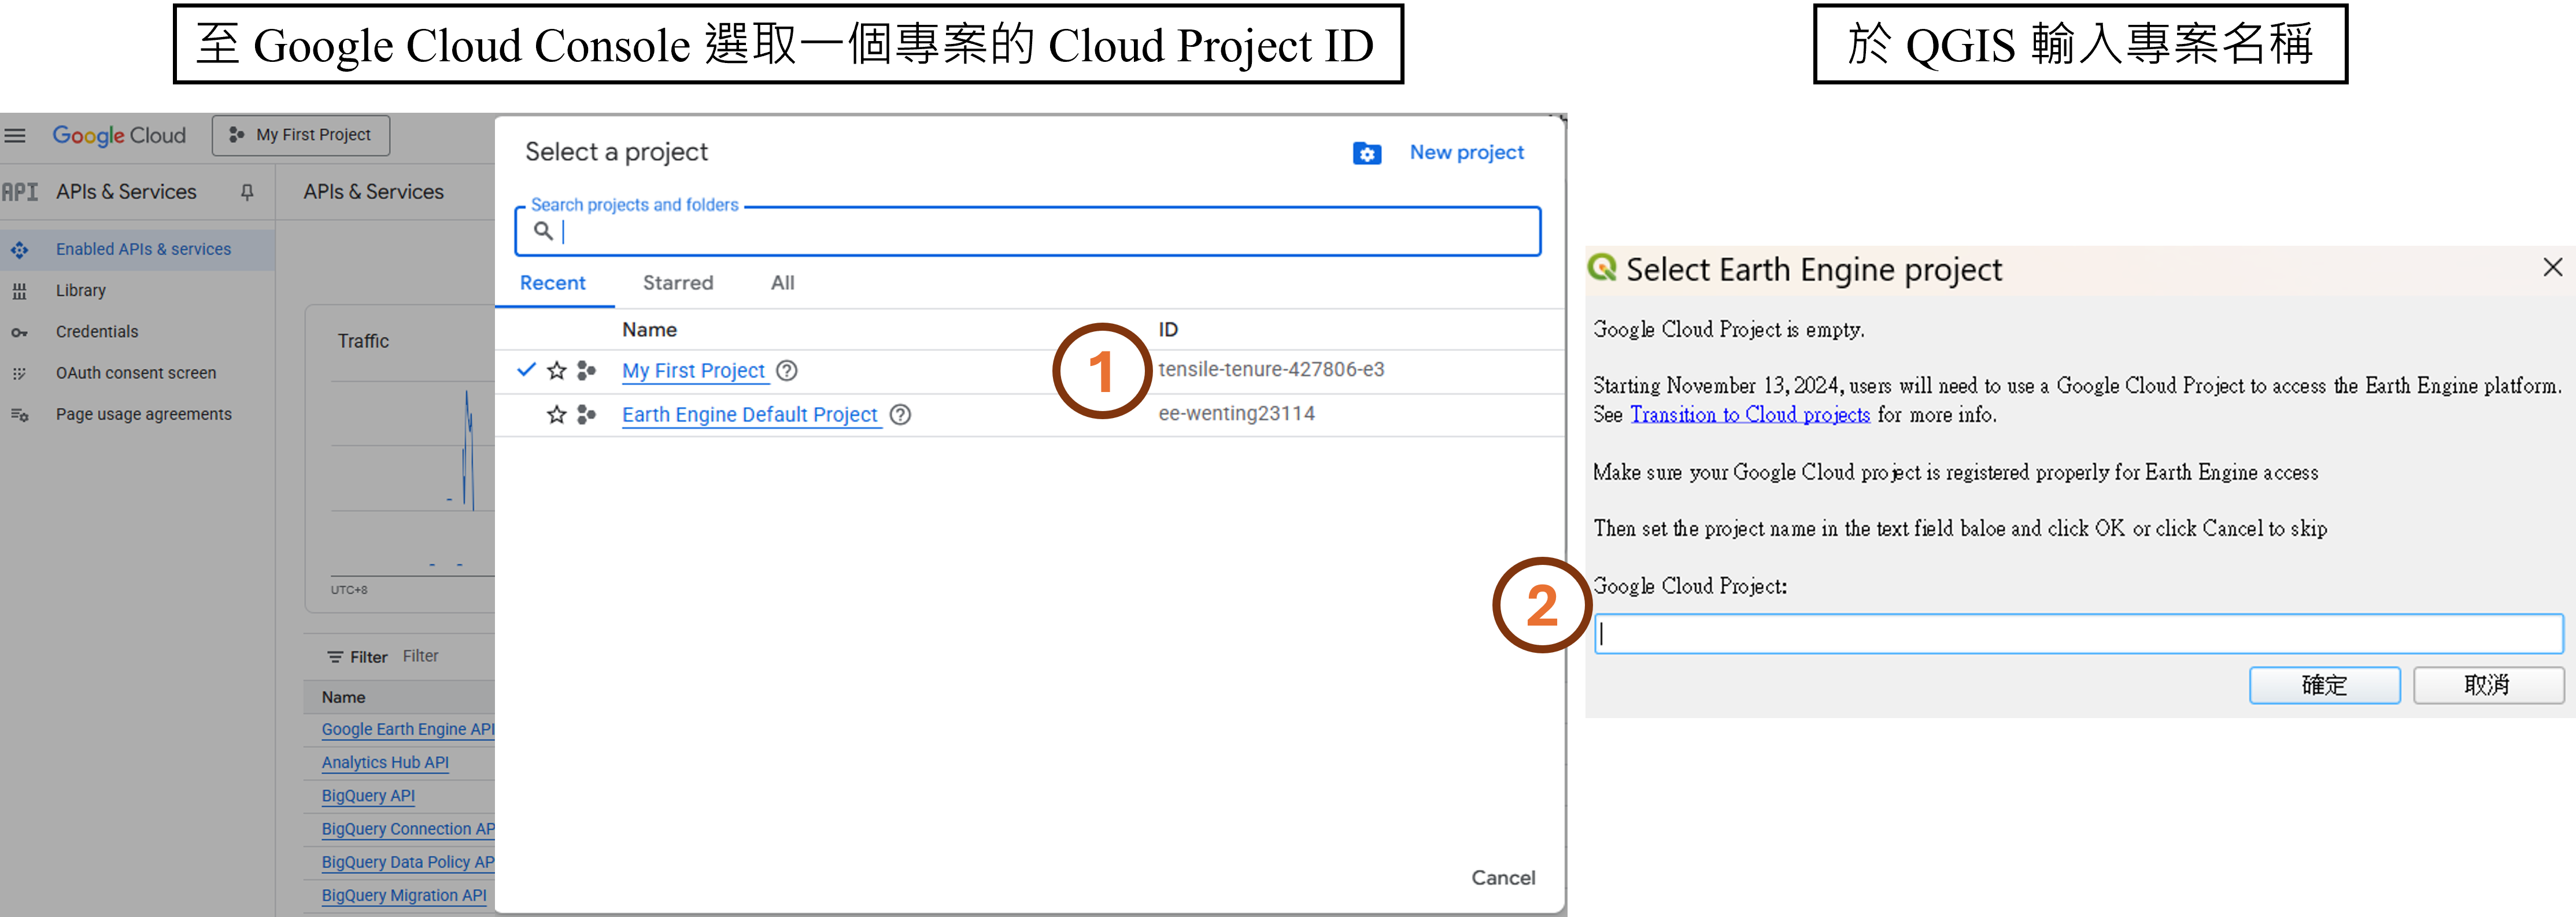Click project type icon for Earth Engine Default Project
The width and height of the screenshot is (2576, 917).
587,415
